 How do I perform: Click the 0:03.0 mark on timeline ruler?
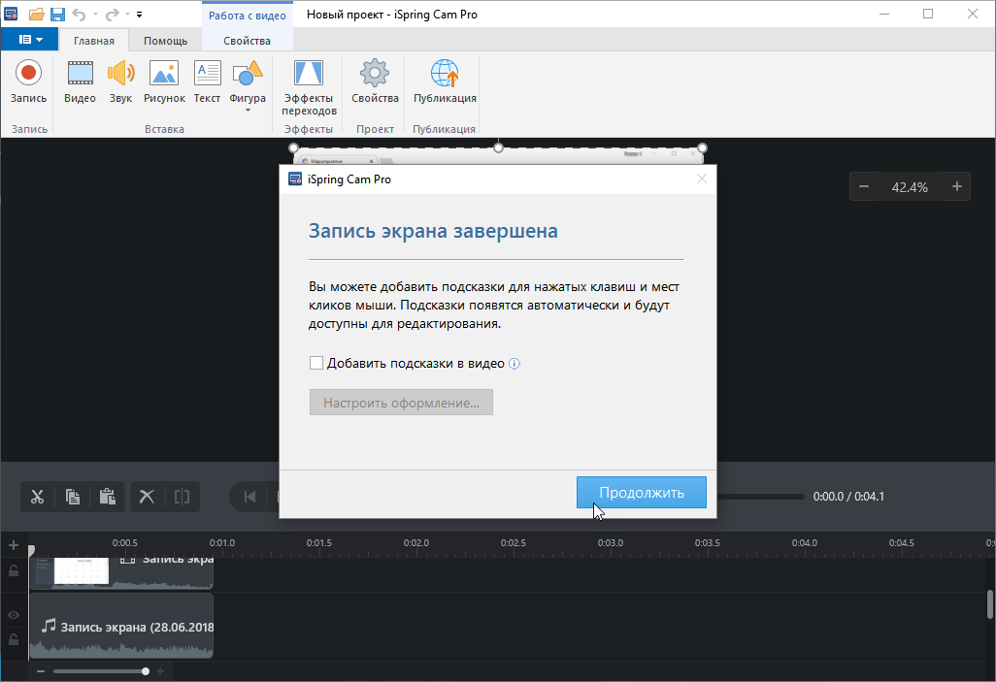coord(611,543)
